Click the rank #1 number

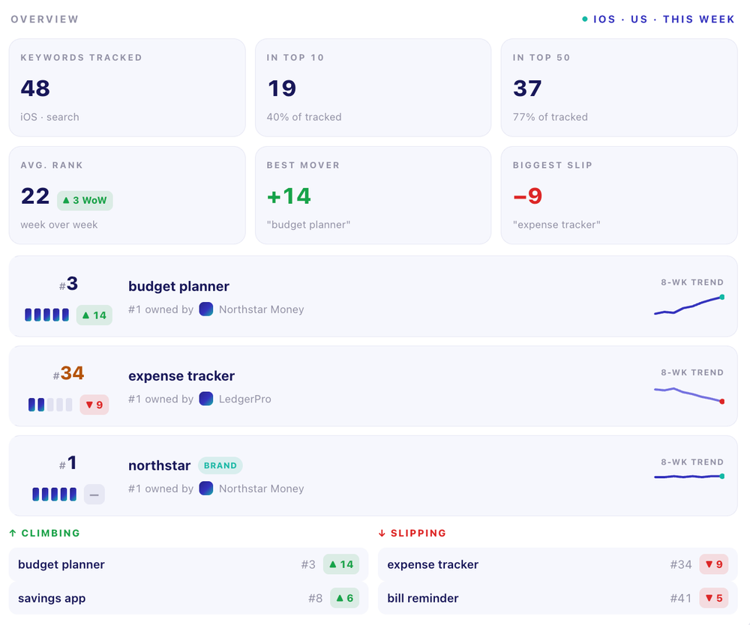pyautogui.click(x=68, y=463)
